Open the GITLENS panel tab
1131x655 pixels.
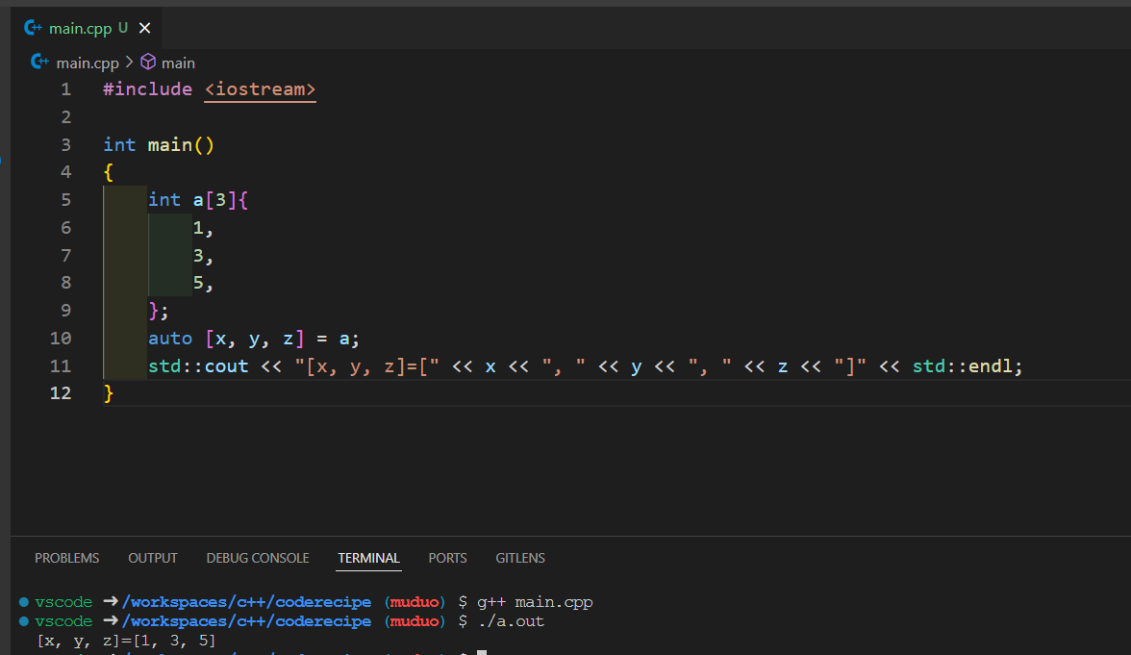tap(520, 558)
